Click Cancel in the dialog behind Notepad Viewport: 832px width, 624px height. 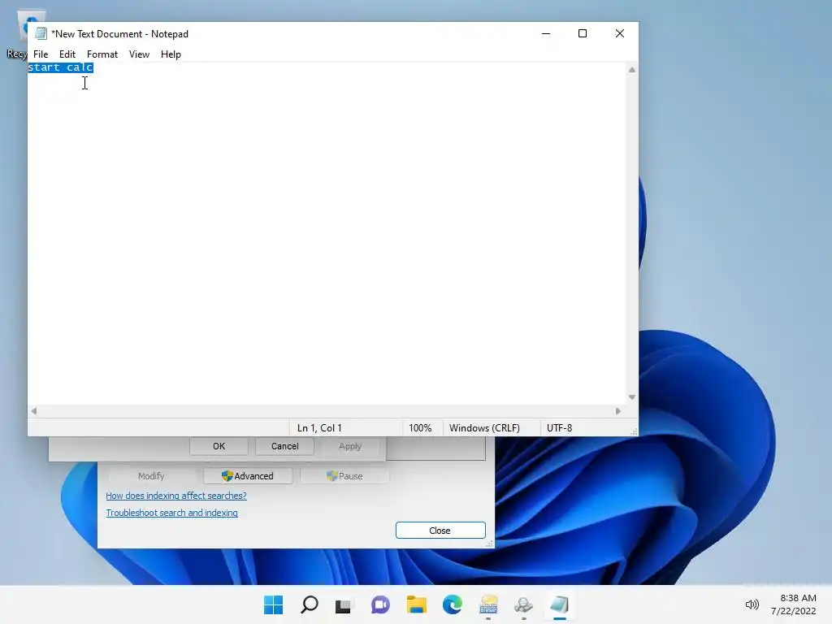pos(285,446)
